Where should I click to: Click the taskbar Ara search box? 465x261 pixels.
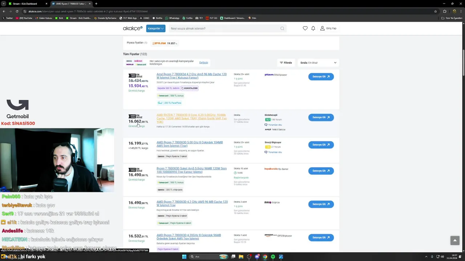208,257
